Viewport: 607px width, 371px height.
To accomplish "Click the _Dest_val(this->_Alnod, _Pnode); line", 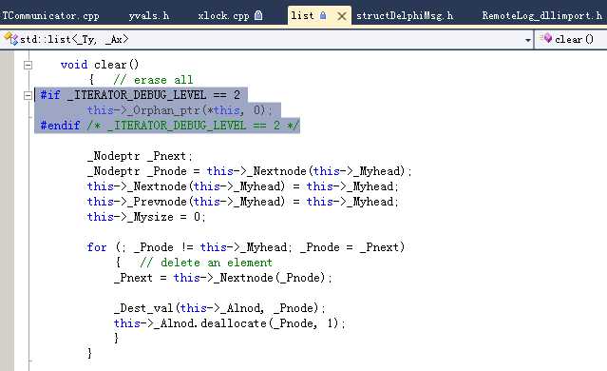I will (x=219, y=308).
